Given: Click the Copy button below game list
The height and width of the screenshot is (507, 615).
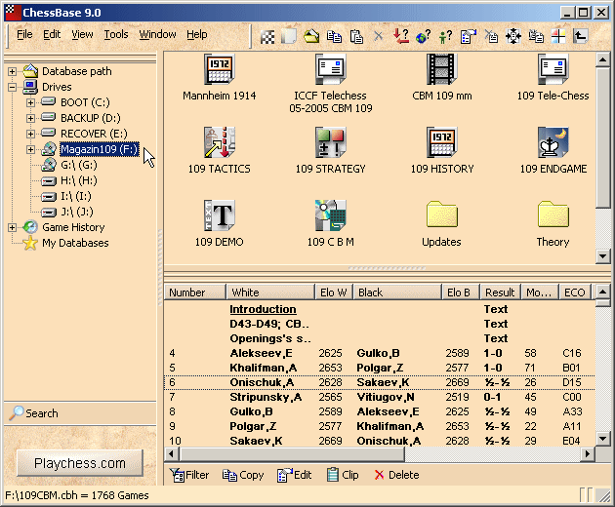Looking at the screenshot, I should [x=243, y=475].
